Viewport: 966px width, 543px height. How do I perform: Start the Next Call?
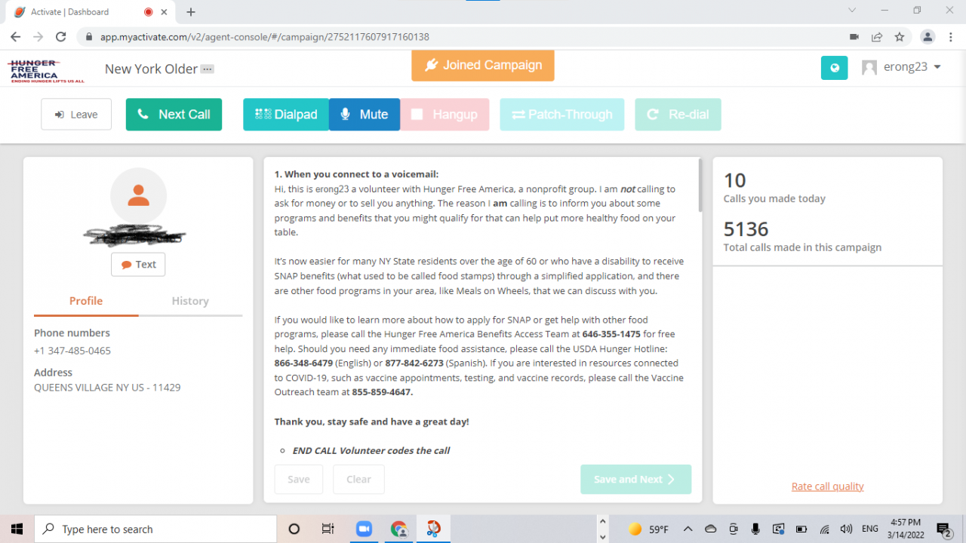coord(174,115)
